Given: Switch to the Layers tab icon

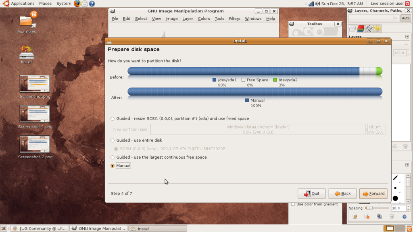Looking at the screenshot, I should point(353,29).
